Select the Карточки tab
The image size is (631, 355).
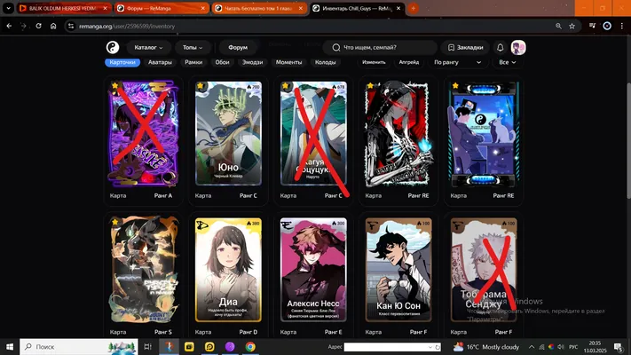coord(122,62)
